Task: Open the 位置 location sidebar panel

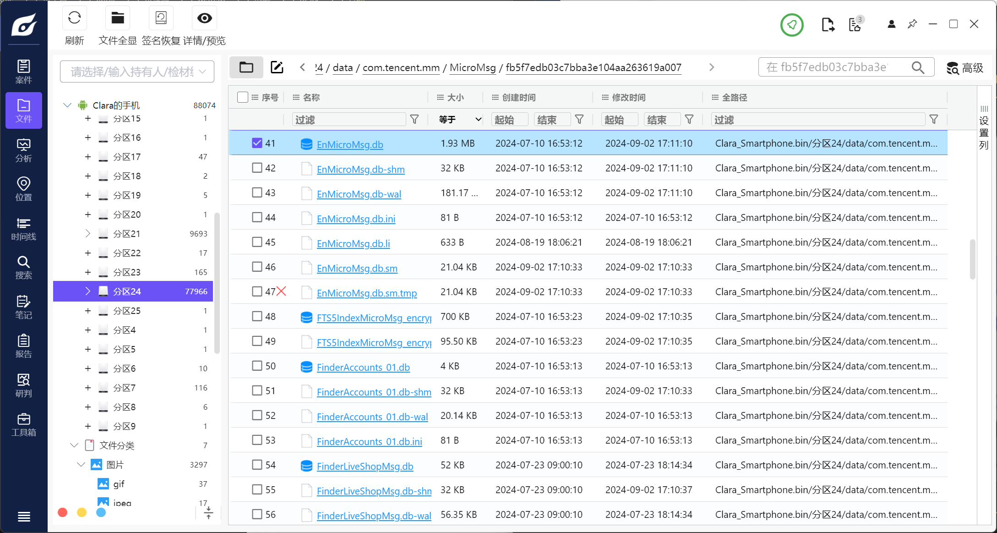Action: [23, 189]
